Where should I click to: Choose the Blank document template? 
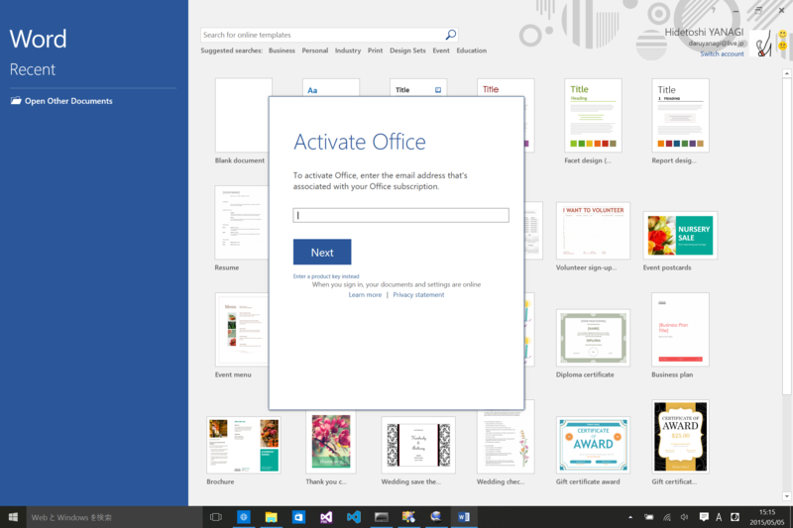243,115
